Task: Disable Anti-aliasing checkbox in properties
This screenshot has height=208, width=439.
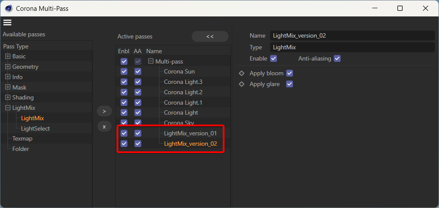Action: (337, 59)
